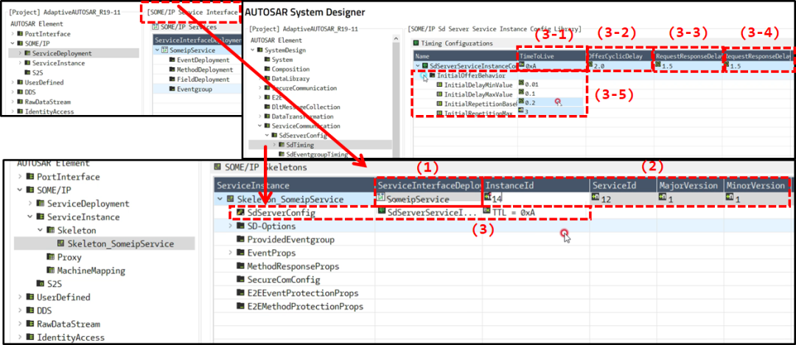Select the TimeToLive value 0xA
The width and height of the screenshot is (796, 345).
tap(551, 66)
